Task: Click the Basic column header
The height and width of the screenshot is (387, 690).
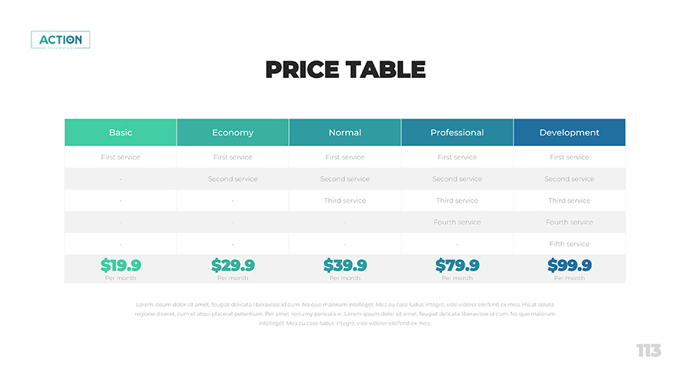Action: pos(120,132)
